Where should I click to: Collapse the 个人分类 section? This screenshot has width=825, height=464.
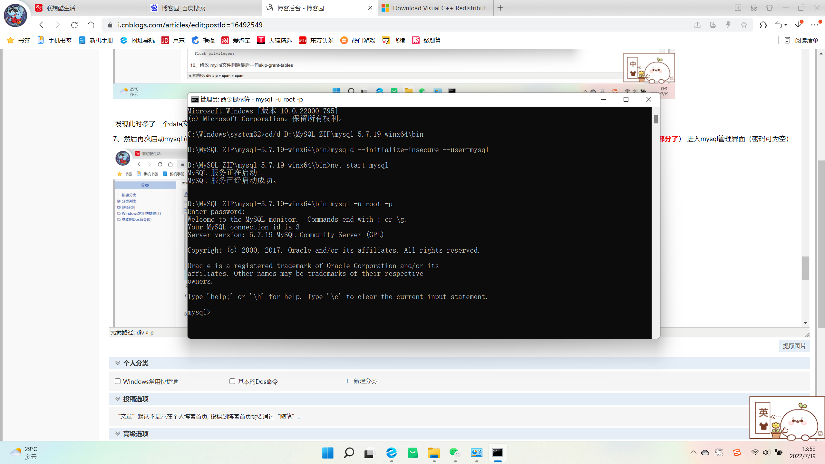118,363
